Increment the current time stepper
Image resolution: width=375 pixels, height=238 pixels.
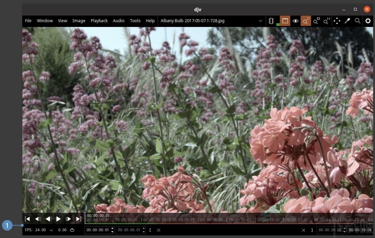(112, 228)
